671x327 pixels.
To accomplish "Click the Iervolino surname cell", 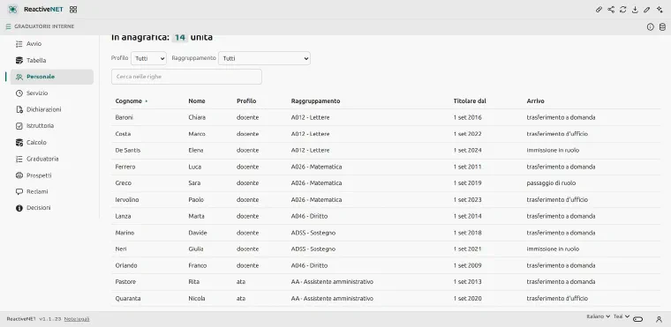I will click(x=127, y=199).
